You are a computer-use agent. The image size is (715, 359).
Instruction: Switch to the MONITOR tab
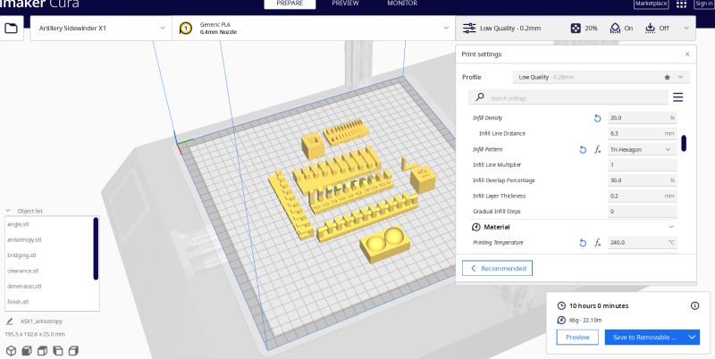(x=402, y=4)
